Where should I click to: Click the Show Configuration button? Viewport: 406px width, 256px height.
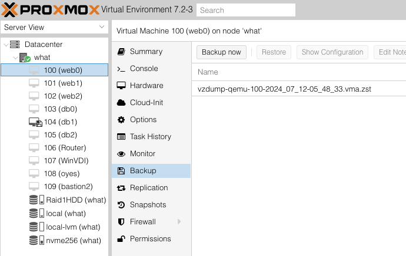[x=332, y=52]
